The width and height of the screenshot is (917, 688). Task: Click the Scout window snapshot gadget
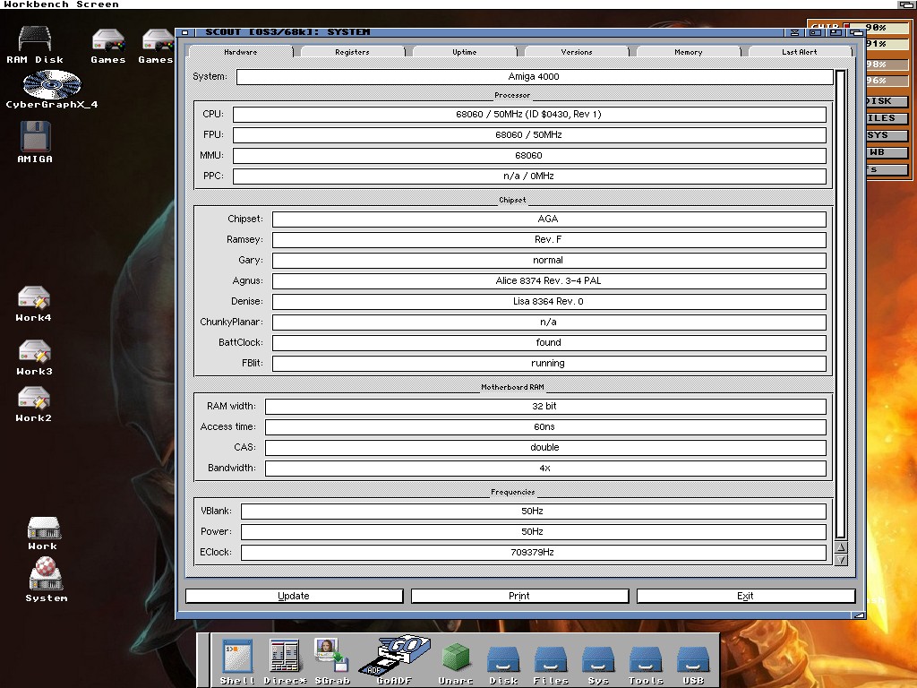click(x=794, y=32)
